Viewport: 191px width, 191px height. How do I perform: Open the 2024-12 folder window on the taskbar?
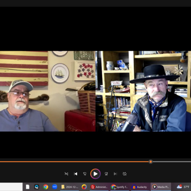pyautogui.click(x=70, y=187)
